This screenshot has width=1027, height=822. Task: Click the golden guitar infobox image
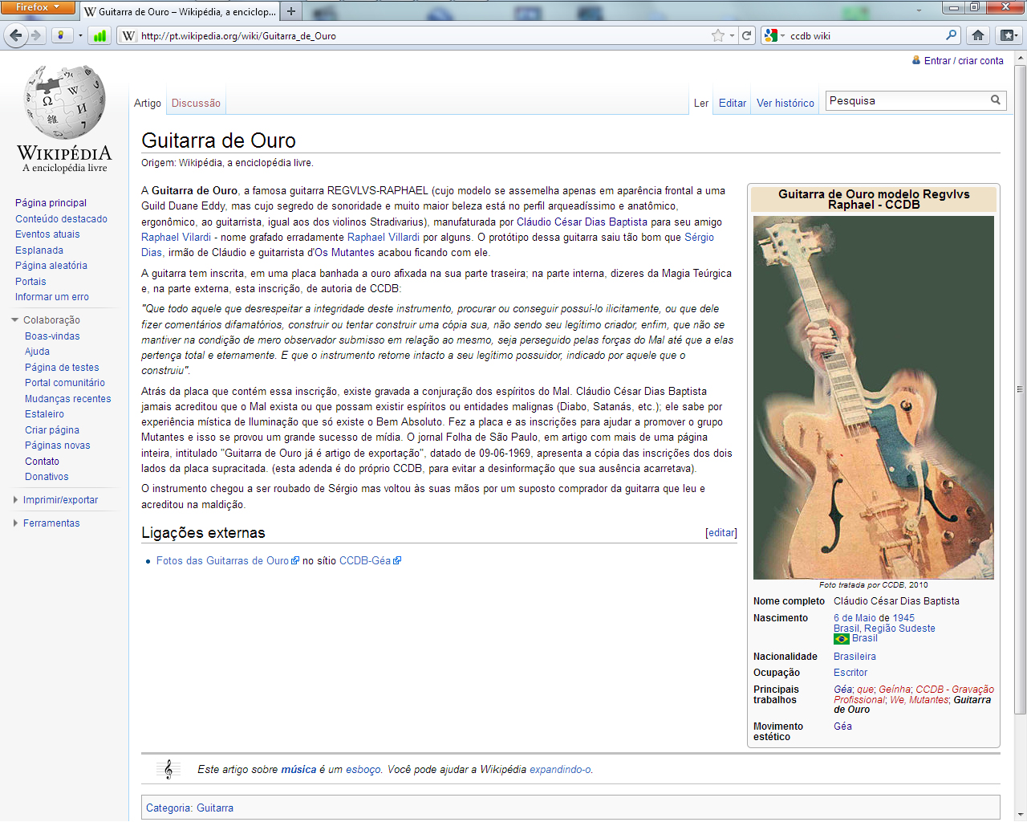[x=873, y=397]
